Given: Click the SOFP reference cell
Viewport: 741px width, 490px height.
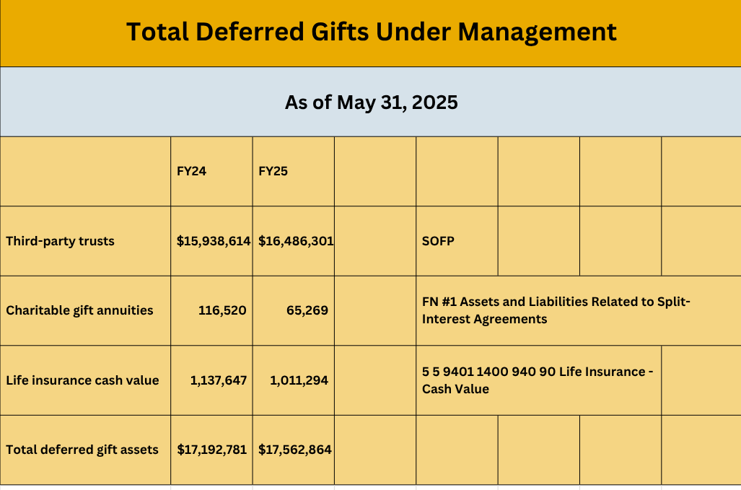Looking at the screenshot, I should (x=438, y=241).
